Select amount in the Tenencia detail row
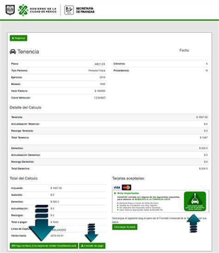The width and height of the screenshot is (219, 253). 202,117
